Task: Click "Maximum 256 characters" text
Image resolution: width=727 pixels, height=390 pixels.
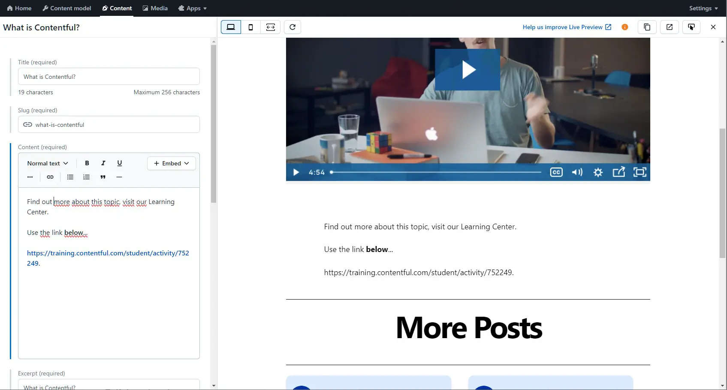Action: click(167, 92)
